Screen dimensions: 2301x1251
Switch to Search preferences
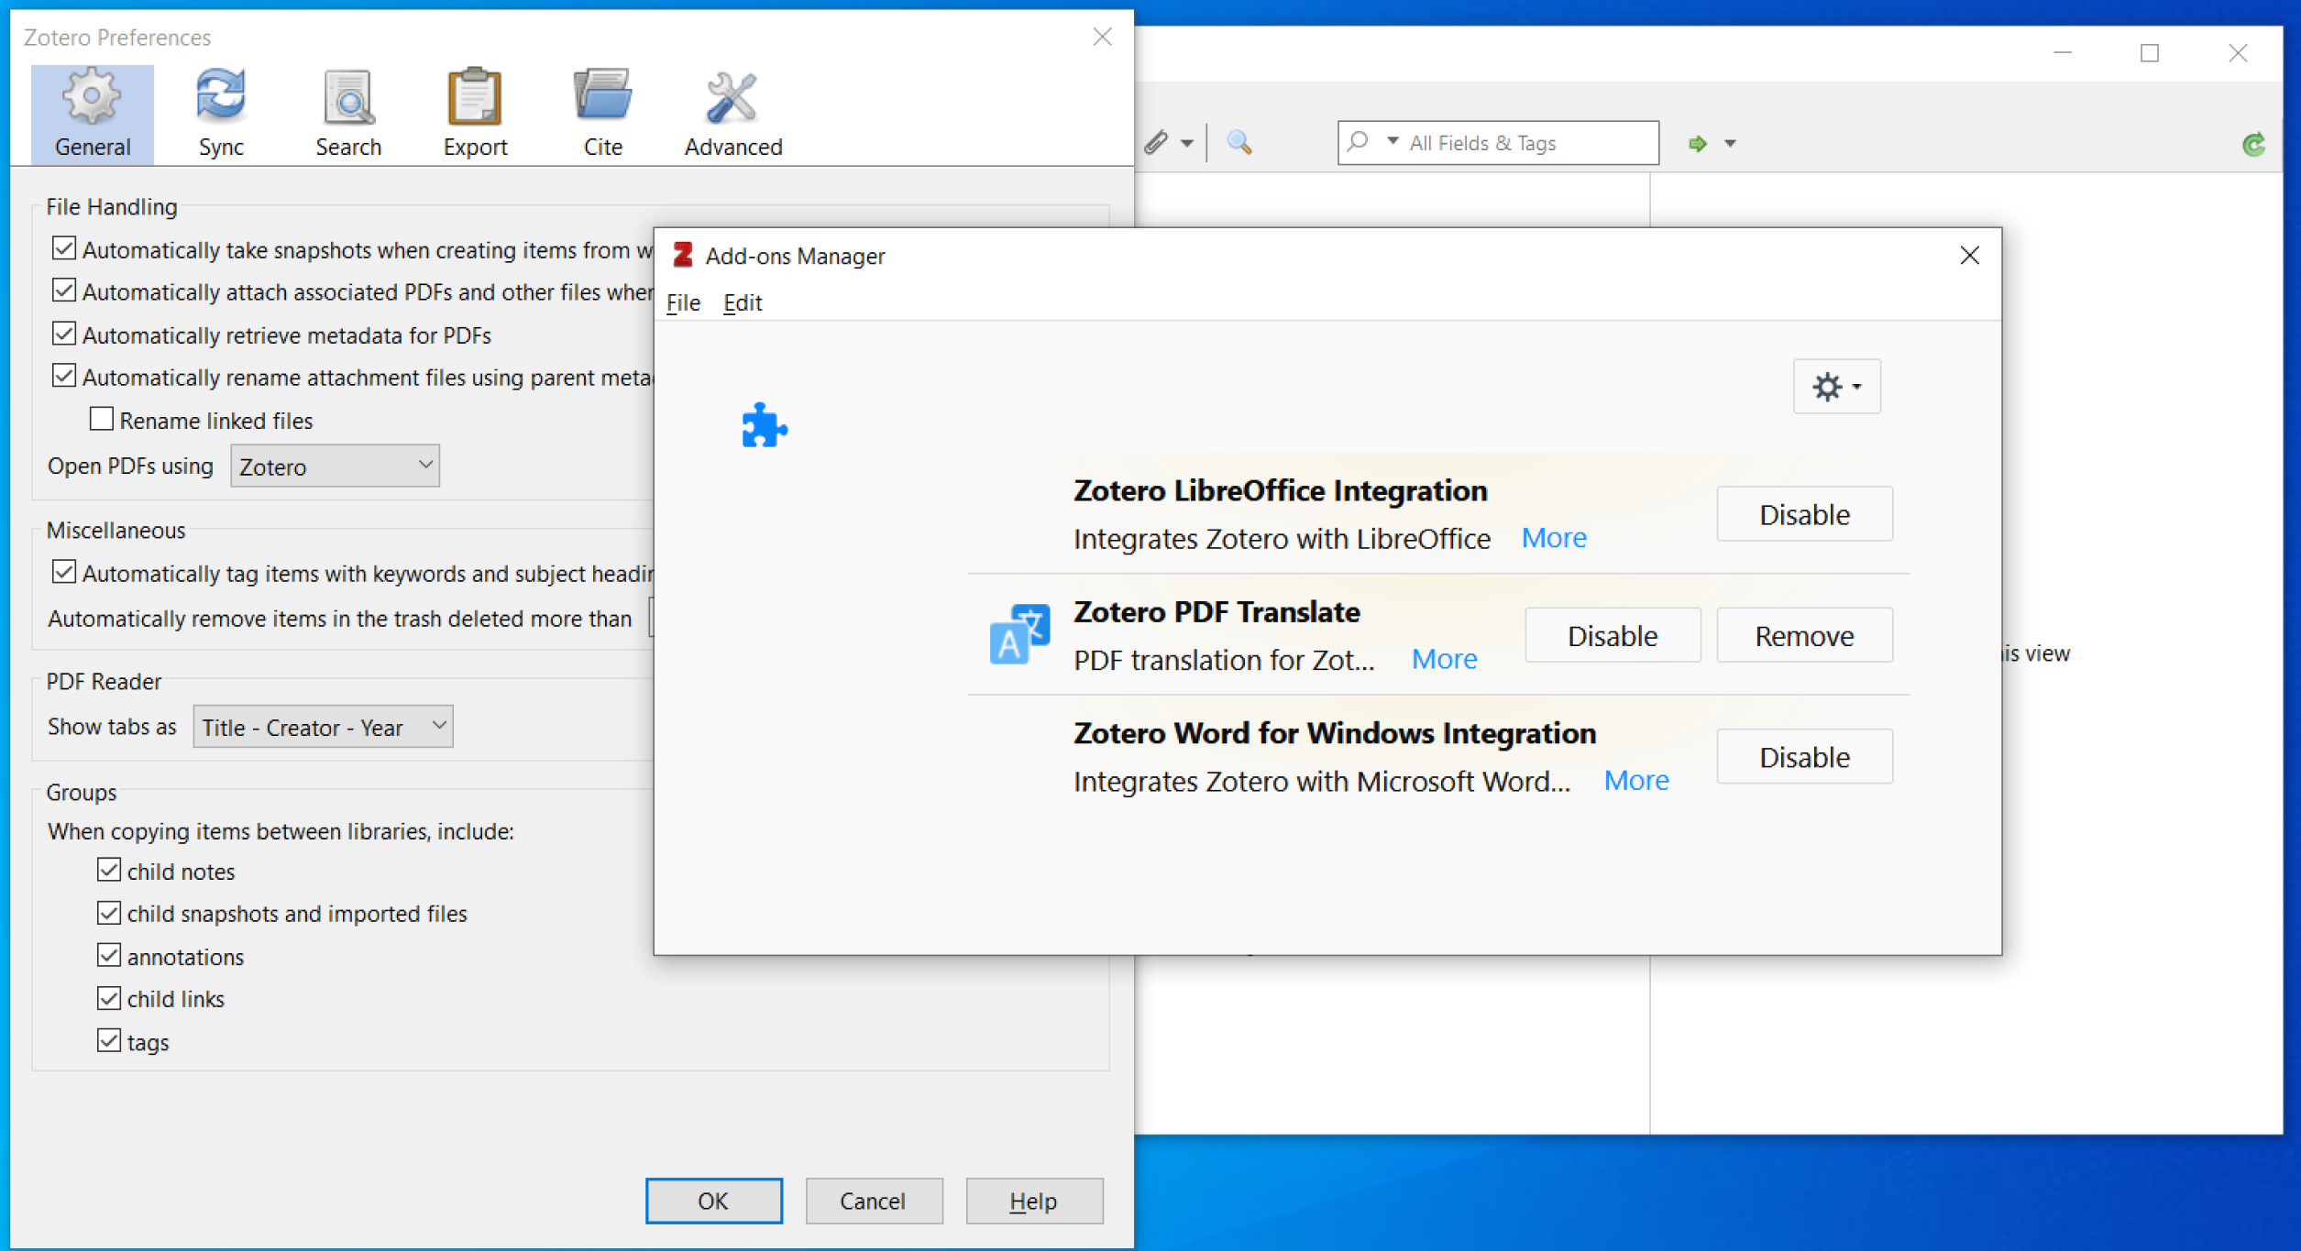pyautogui.click(x=347, y=110)
